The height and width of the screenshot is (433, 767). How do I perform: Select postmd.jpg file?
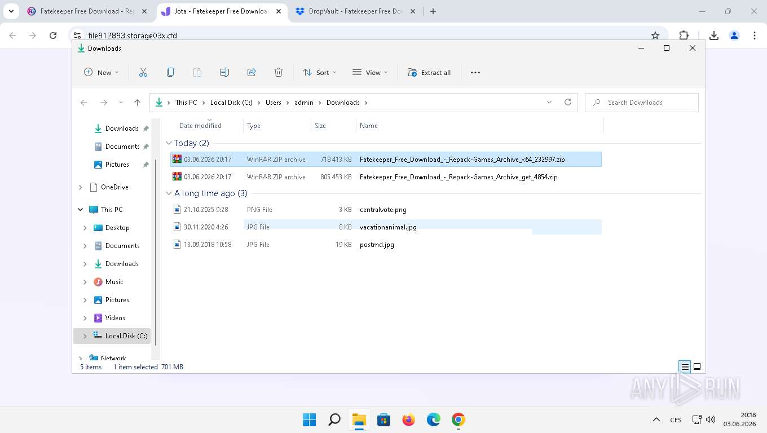[x=386, y=245]
